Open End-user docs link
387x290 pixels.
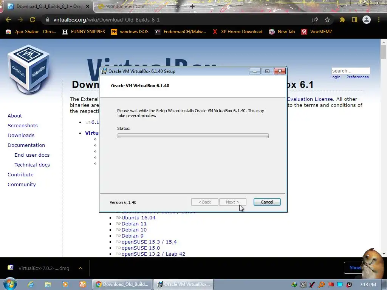click(x=32, y=155)
